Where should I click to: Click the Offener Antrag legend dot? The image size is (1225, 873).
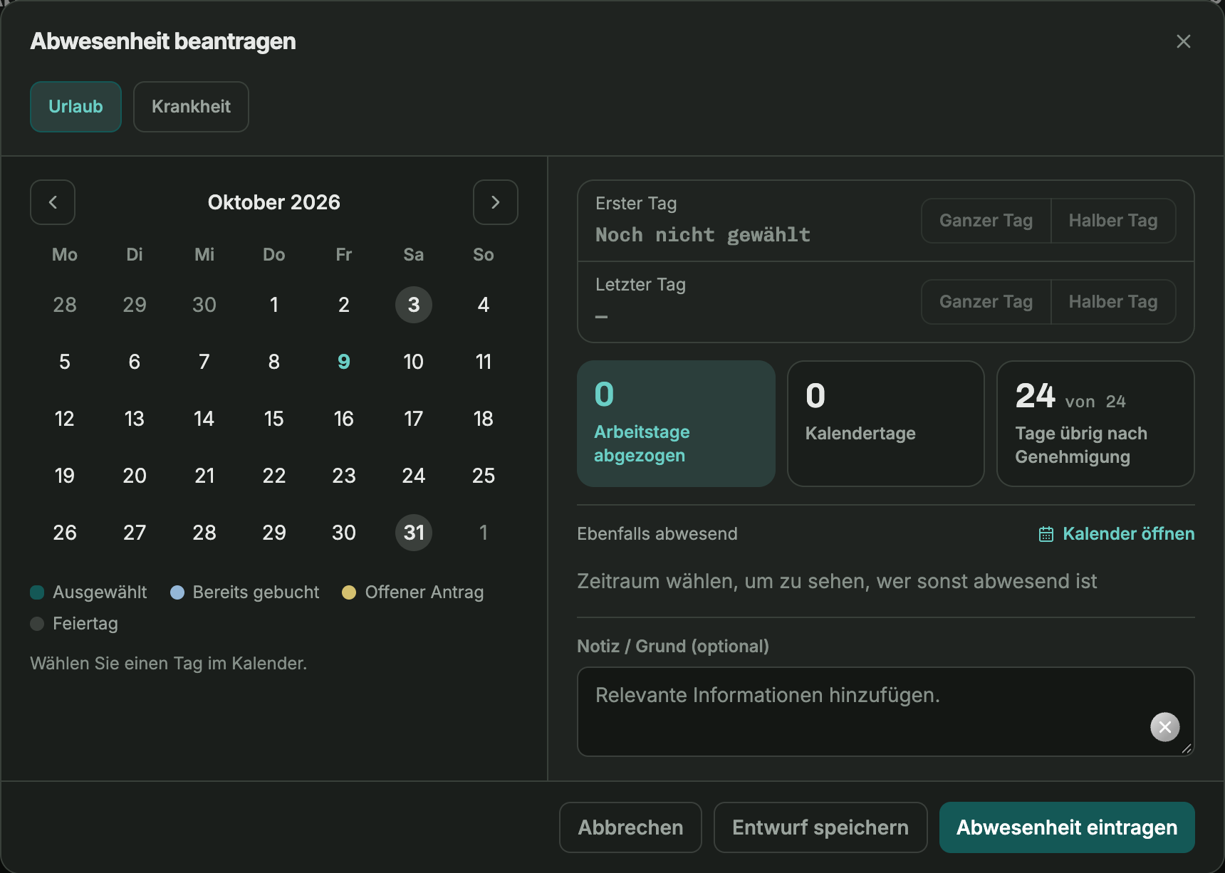coord(349,592)
